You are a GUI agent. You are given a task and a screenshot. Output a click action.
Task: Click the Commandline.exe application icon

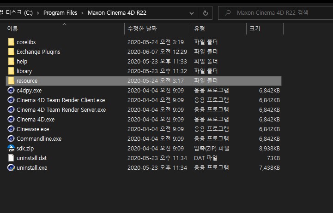(11, 139)
